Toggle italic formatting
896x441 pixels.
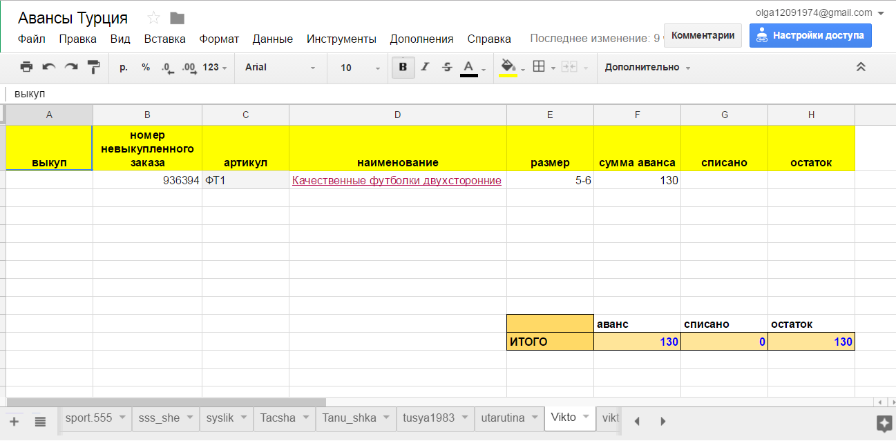(425, 67)
